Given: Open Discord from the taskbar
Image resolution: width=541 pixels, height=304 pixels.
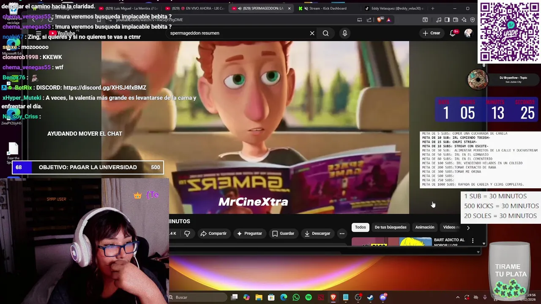Looking at the screenshot, I should [x=383, y=297].
